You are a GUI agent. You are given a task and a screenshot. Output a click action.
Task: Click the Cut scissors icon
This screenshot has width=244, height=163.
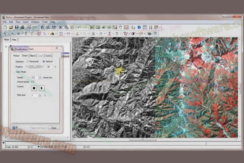tap(61, 28)
